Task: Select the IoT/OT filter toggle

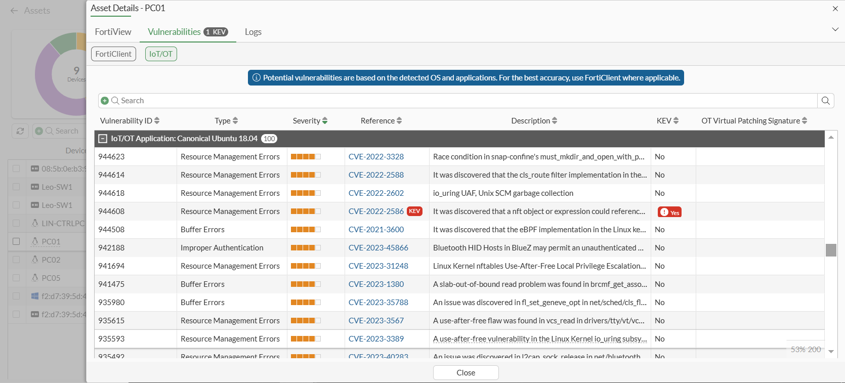Action: pos(161,54)
